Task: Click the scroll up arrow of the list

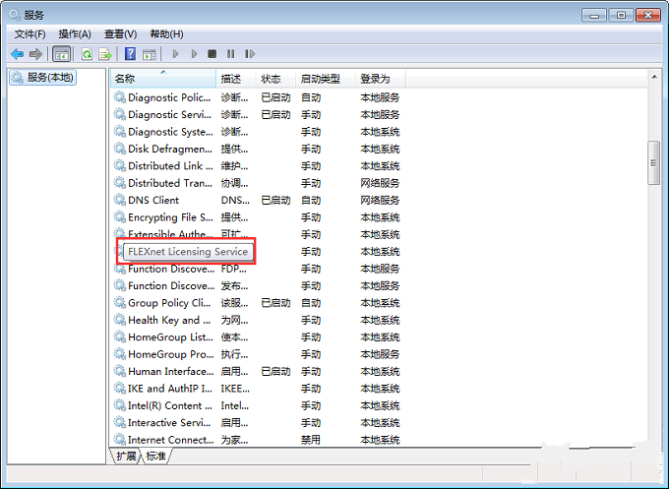Action: click(x=654, y=77)
